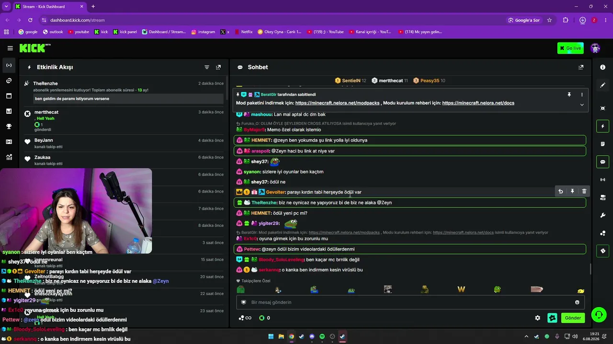Open the chain link icon in left sidebar
613x344 pixels.
[9, 81]
